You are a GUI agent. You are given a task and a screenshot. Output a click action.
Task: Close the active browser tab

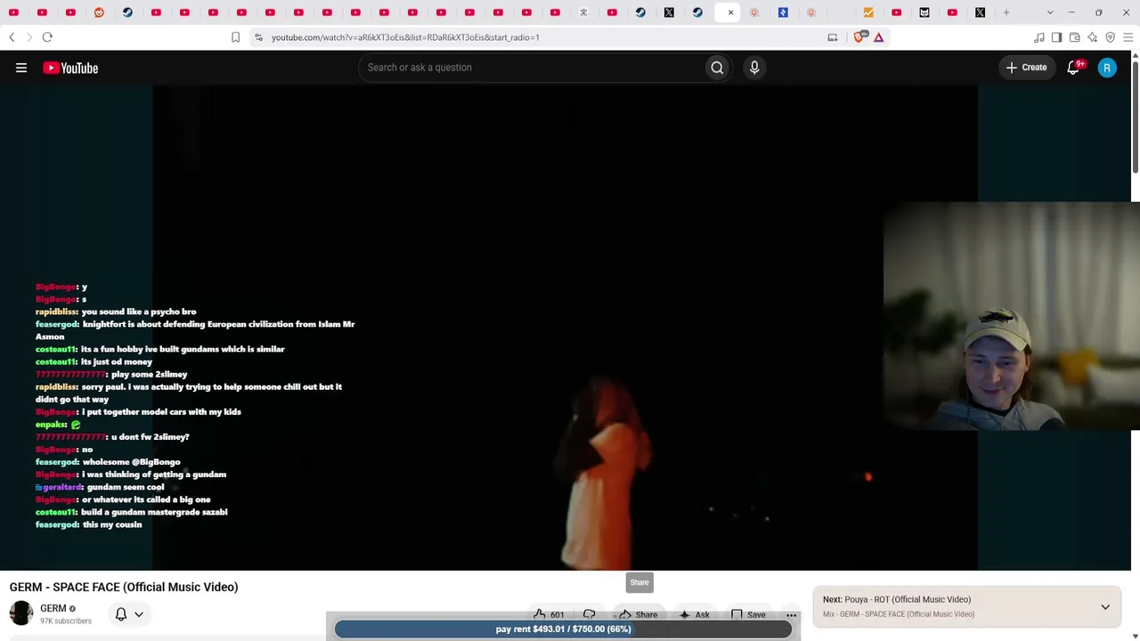click(730, 12)
